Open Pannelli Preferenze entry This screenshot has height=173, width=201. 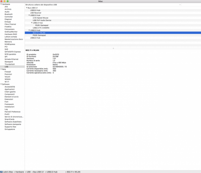click(x=12, y=112)
